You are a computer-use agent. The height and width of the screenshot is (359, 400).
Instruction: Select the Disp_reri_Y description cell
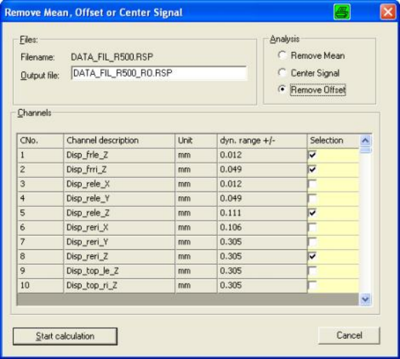click(119, 242)
